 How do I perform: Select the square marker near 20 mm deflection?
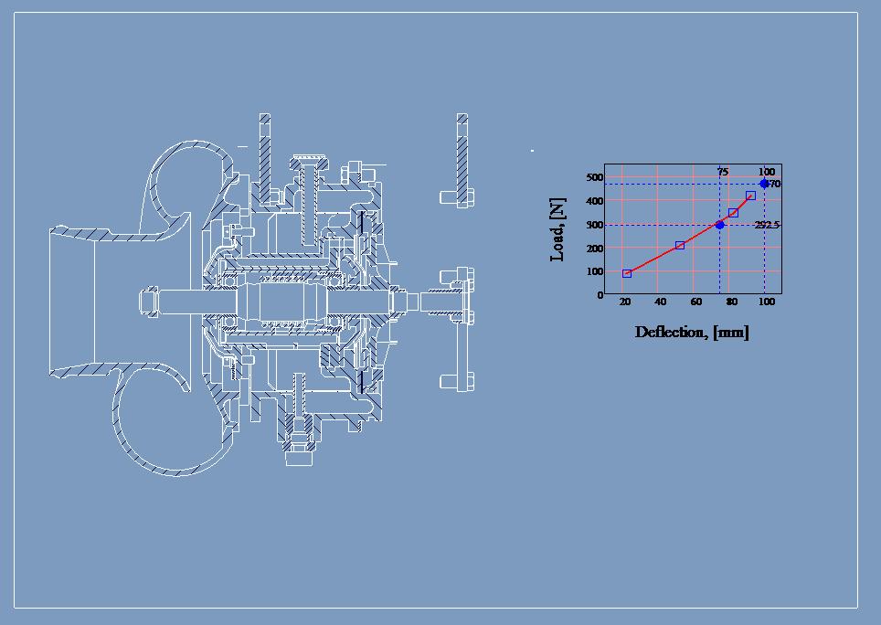click(626, 273)
